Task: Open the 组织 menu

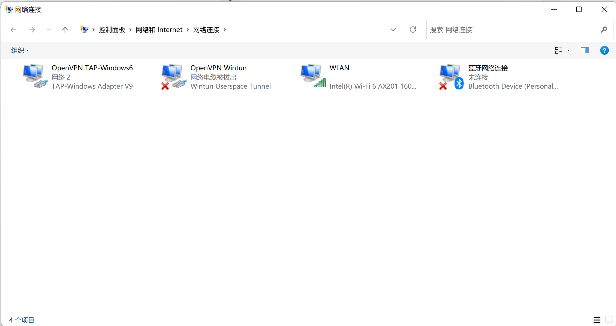Action: click(20, 50)
